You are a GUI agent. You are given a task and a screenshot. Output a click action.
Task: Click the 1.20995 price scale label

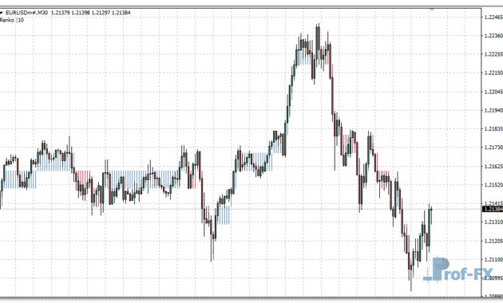tap(493, 278)
